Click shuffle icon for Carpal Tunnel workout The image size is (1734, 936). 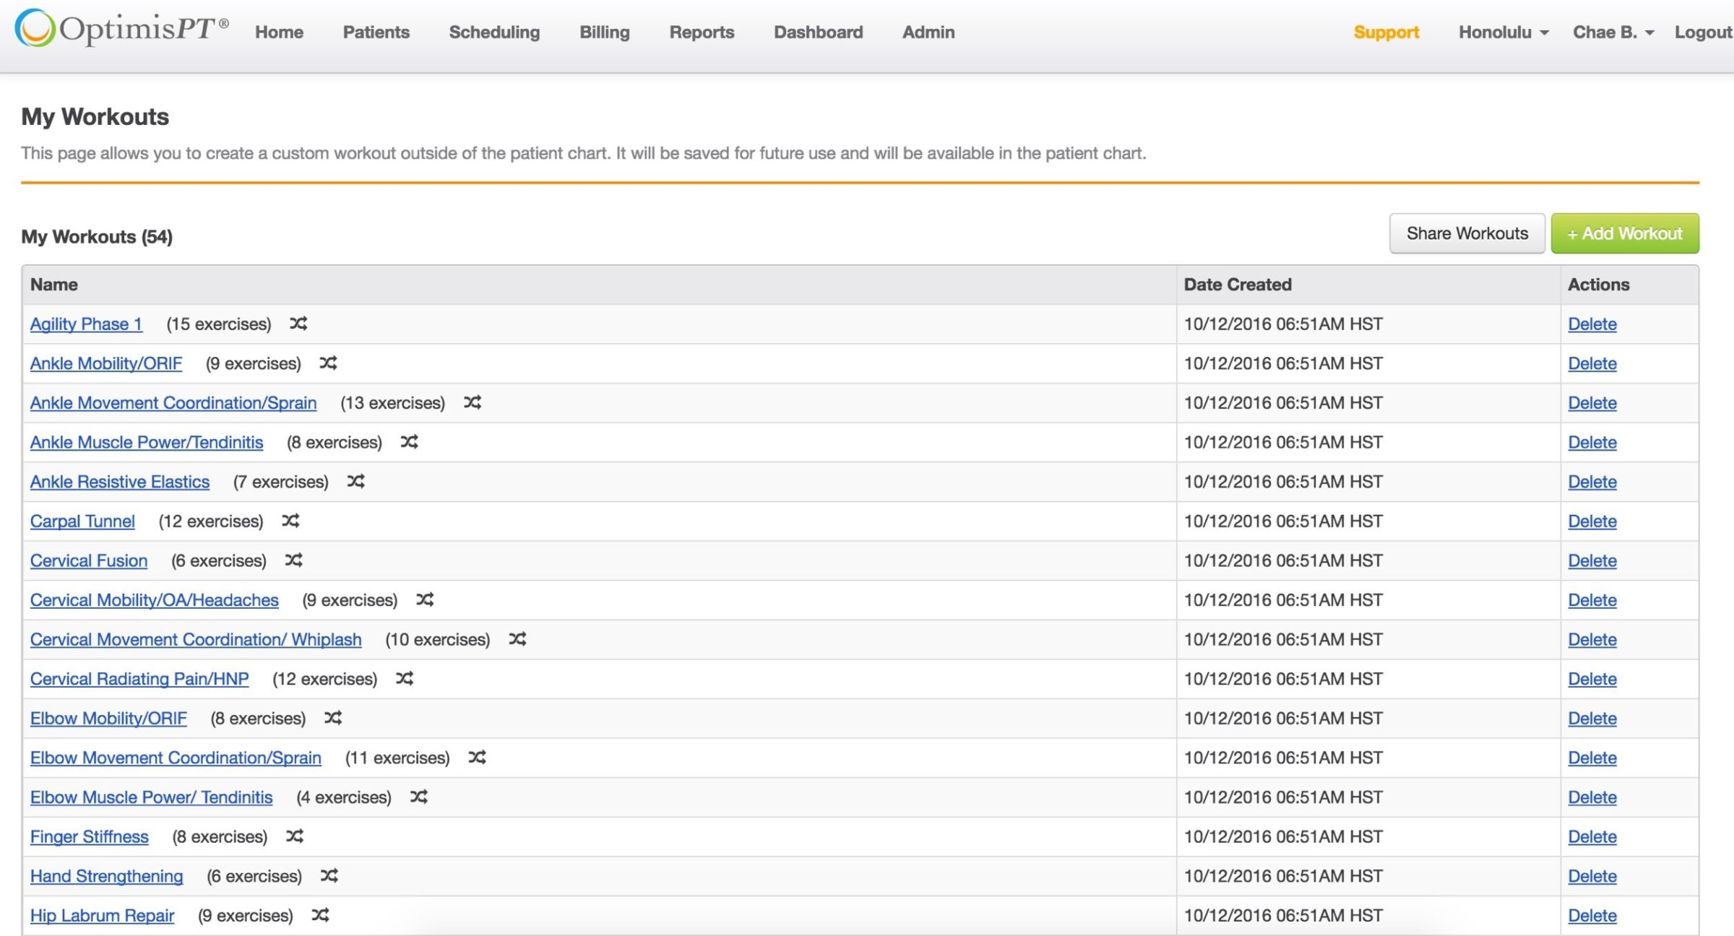pos(290,521)
